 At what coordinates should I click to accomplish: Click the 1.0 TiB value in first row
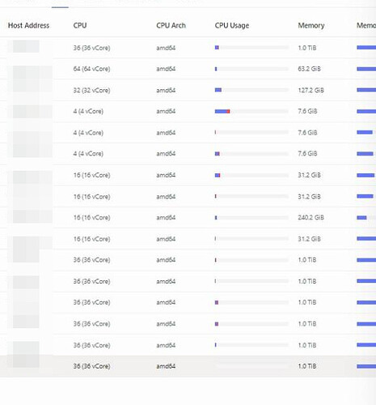307,48
